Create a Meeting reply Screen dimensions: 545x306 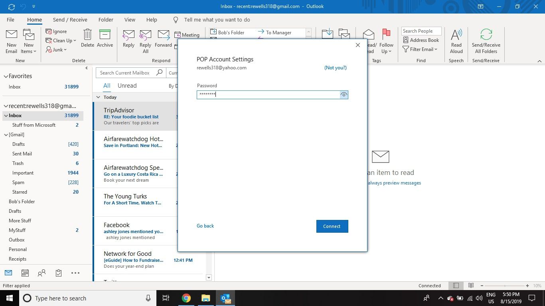click(187, 35)
